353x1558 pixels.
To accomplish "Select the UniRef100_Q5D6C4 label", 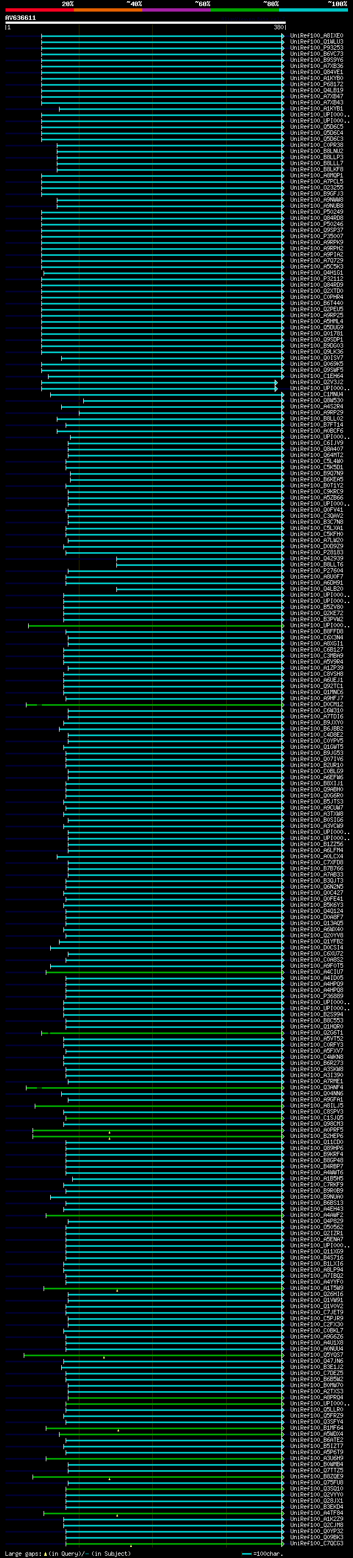I will click(x=316, y=133).
